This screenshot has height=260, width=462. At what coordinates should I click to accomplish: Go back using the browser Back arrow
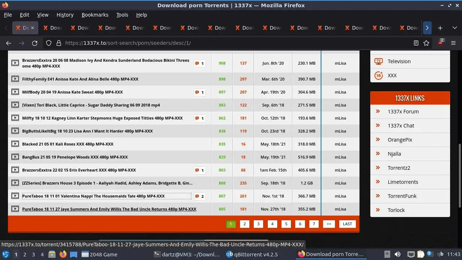9,43
